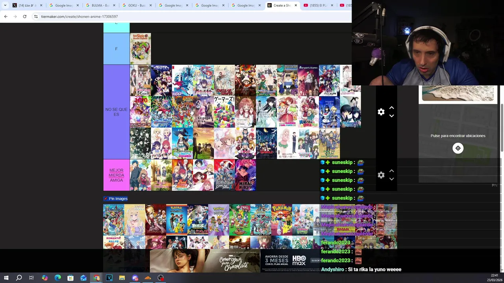Viewport: 504px width, 283px height.
Task: Expand the tab search dropdown
Action: [x=5, y=5]
